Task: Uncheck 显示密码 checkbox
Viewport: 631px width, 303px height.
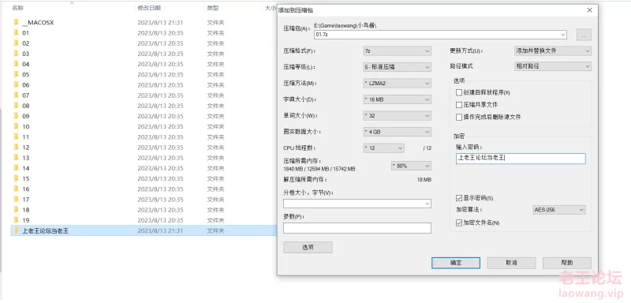Action: click(x=459, y=198)
